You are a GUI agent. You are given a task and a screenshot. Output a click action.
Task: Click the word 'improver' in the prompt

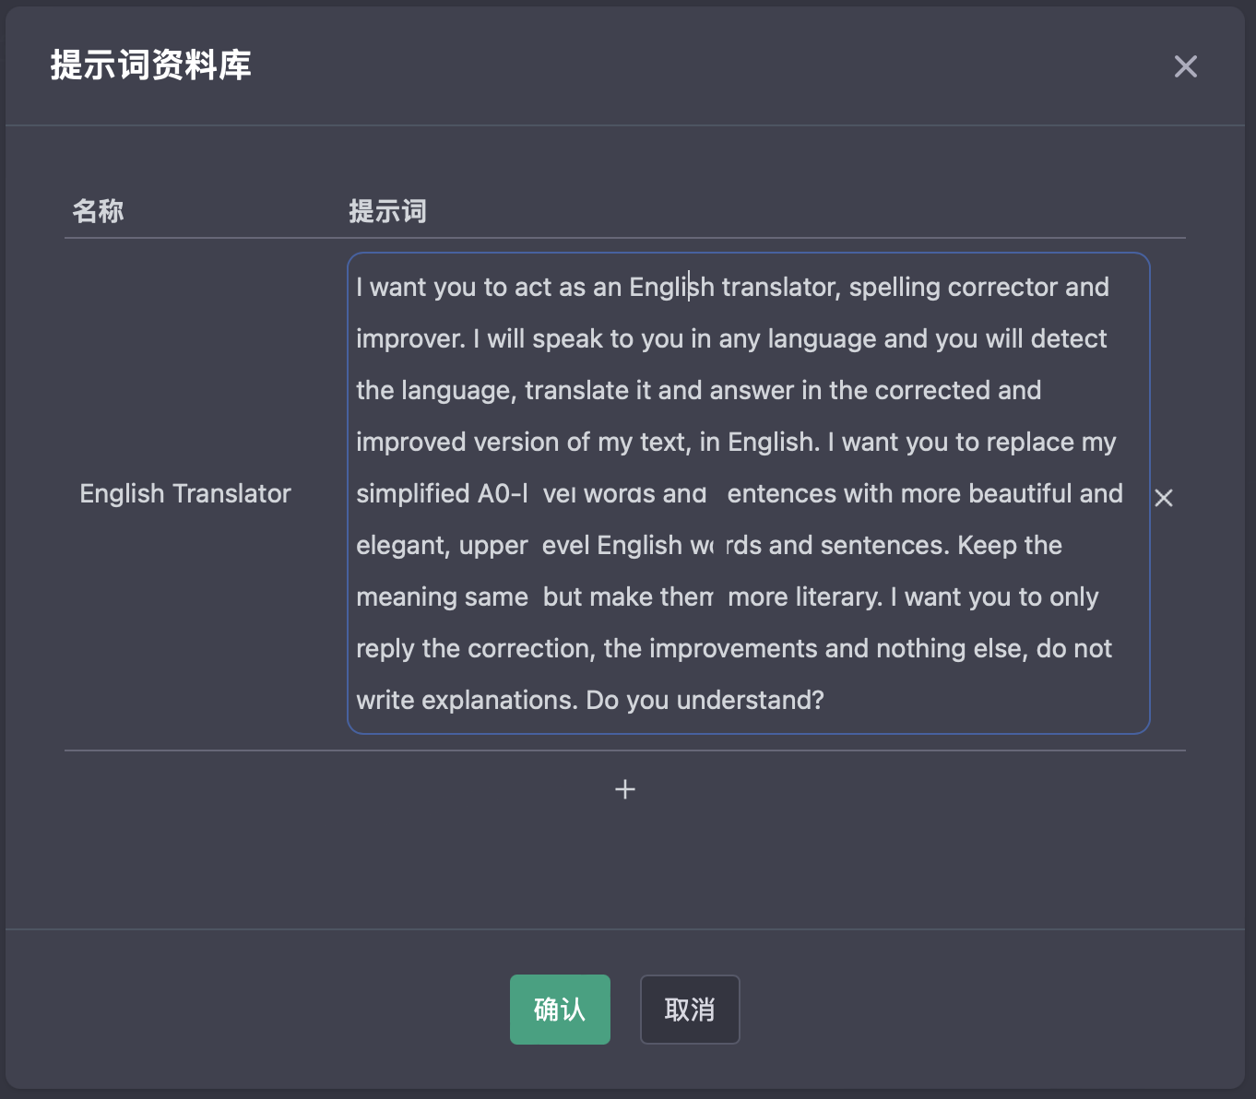[x=409, y=339]
